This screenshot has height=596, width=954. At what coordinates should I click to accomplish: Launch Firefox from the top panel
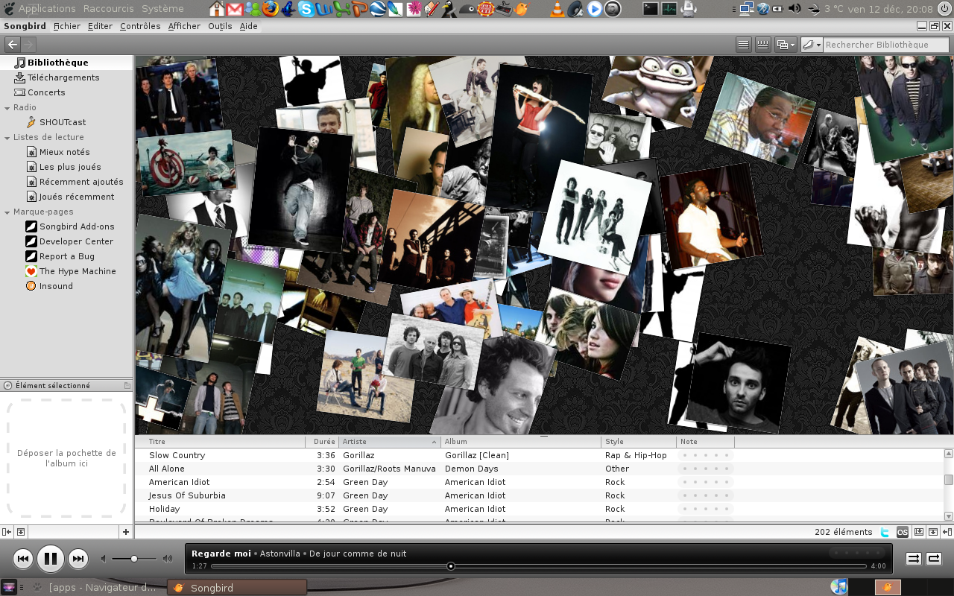(x=270, y=9)
